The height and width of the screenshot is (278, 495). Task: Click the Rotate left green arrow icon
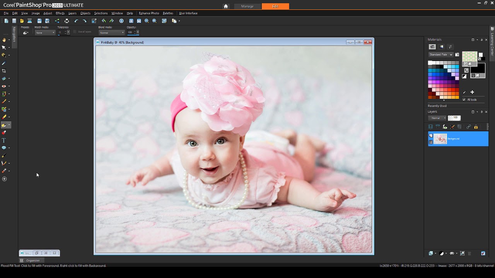[104, 21]
